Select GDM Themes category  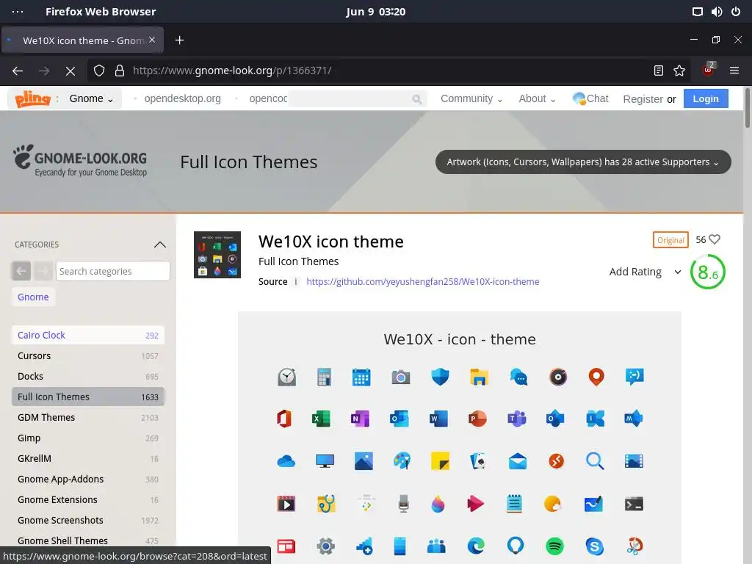(x=88, y=418)
